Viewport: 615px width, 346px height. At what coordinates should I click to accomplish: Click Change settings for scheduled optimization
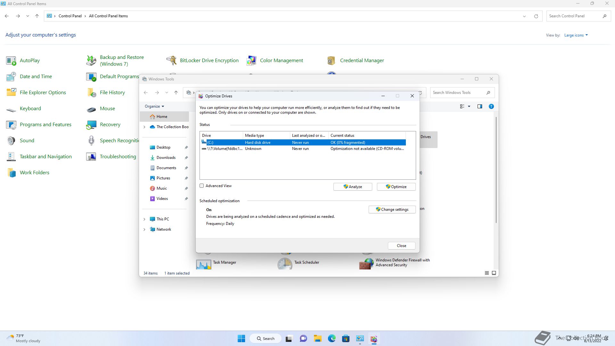[x=392, y=210]
